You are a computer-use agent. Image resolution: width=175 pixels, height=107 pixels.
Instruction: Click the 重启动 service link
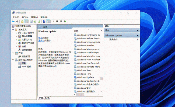(x=41, y=40)
